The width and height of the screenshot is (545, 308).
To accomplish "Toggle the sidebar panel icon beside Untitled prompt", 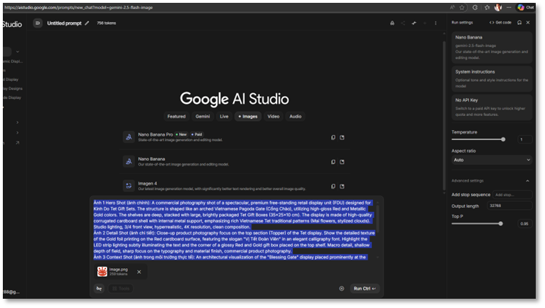I will (x=38, y=23).
